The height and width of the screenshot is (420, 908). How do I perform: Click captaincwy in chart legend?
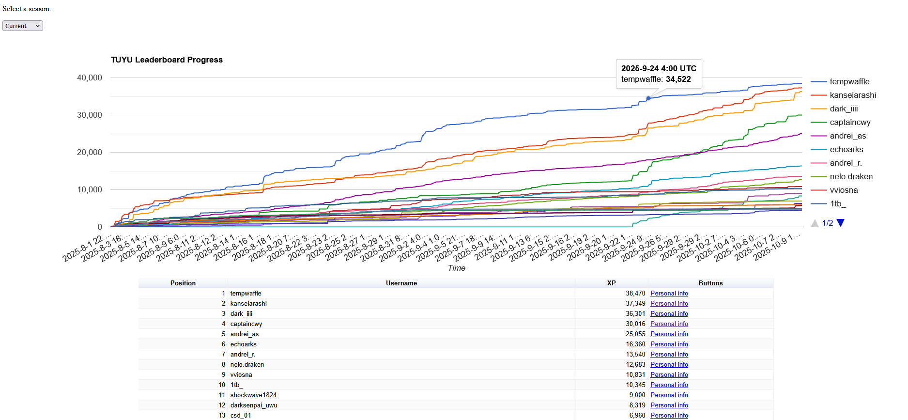pos(850,122)
